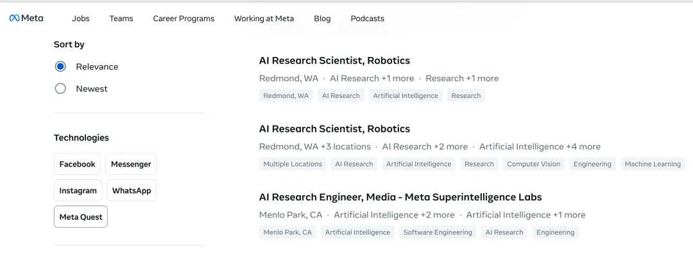This screenshot has height=258, width=693.
Task: Click the Multiple Locations tag
Action: 293,164
